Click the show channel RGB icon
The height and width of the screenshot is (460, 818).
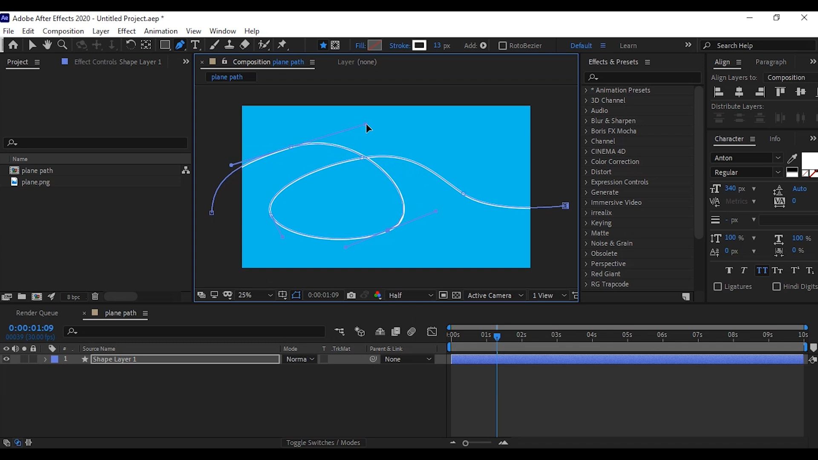pos(377,295)
